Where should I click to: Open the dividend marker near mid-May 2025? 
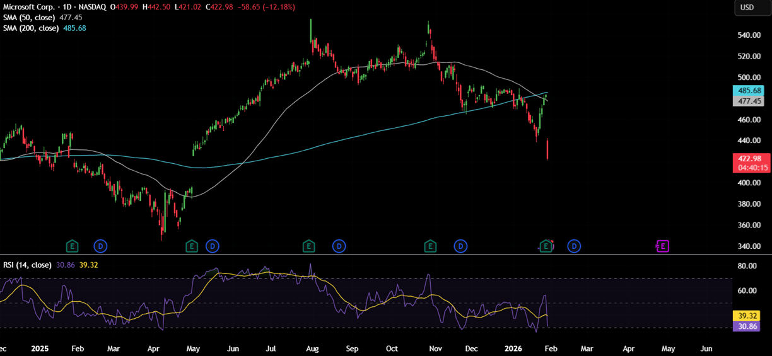(213, 246)
